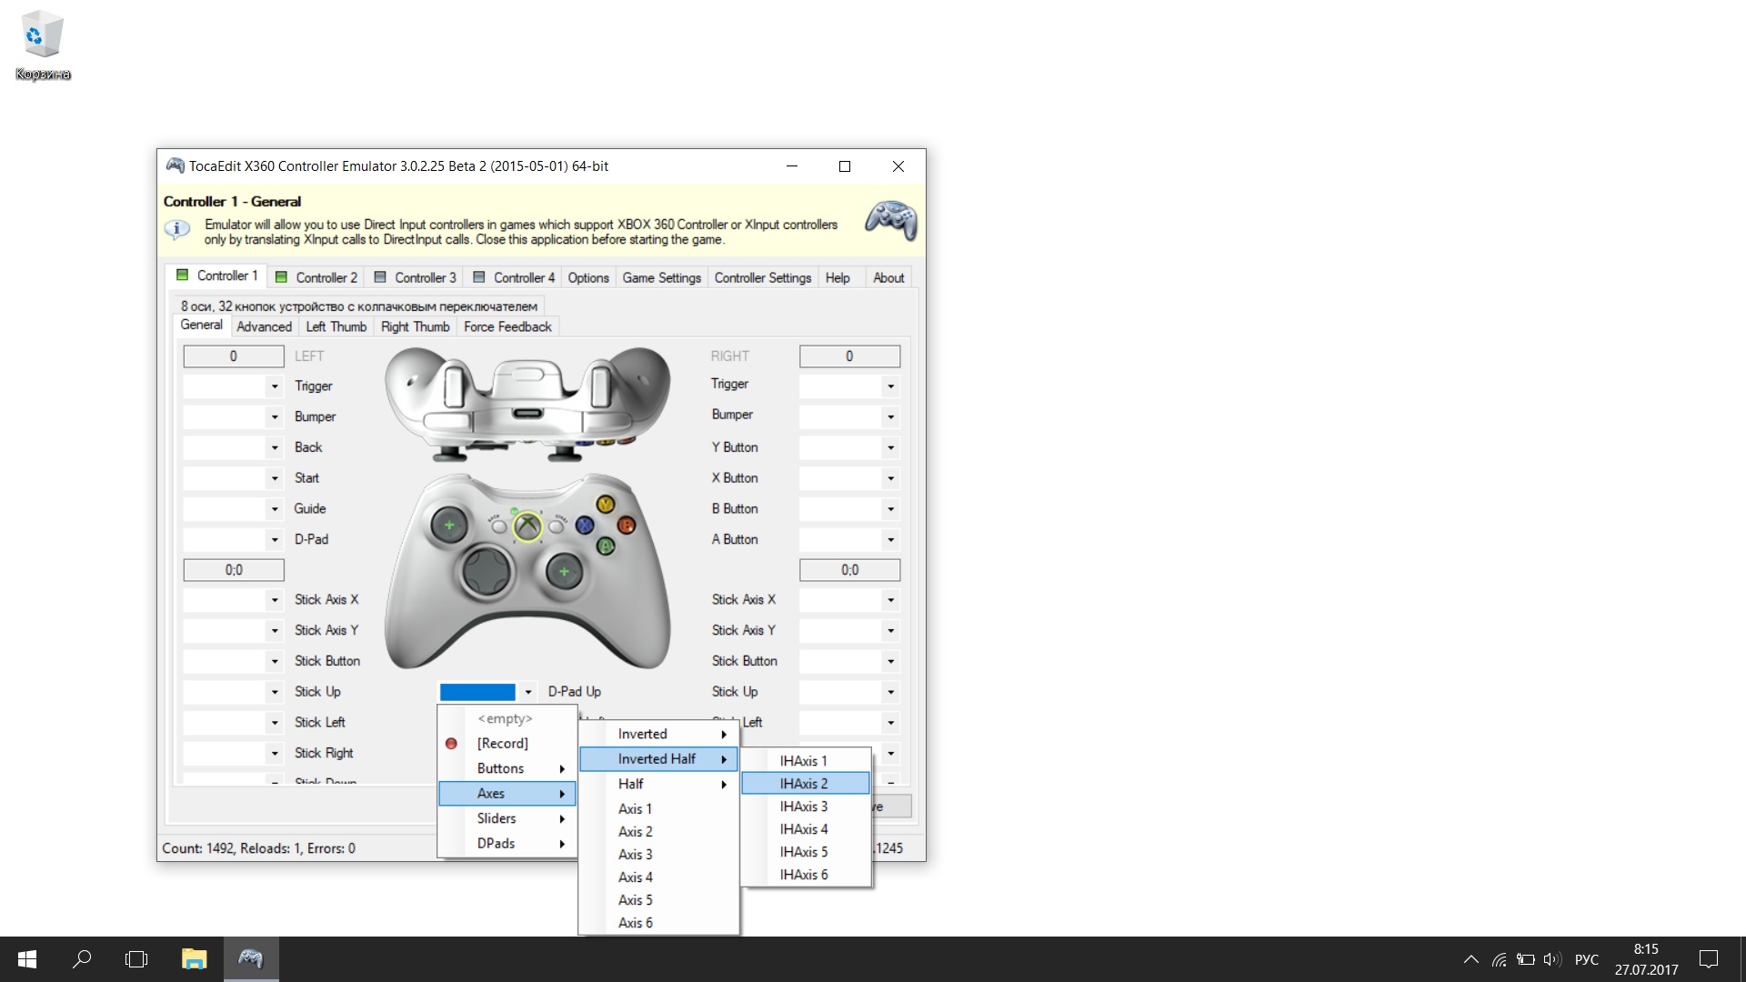This screenshot has height=982, width=1746.
Task: Click the volume speaker tray icon
Action: pyautogui.click(x=1552, y=959)
